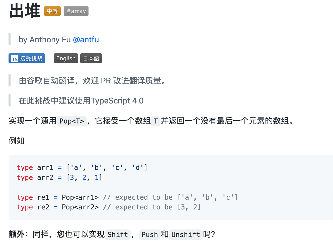Click the 额外 bold label
Viewport: 333px width, 247px height.
point(17,234)
